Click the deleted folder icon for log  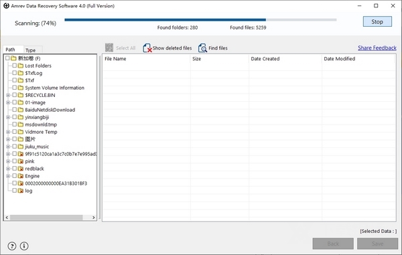[21, 191]
